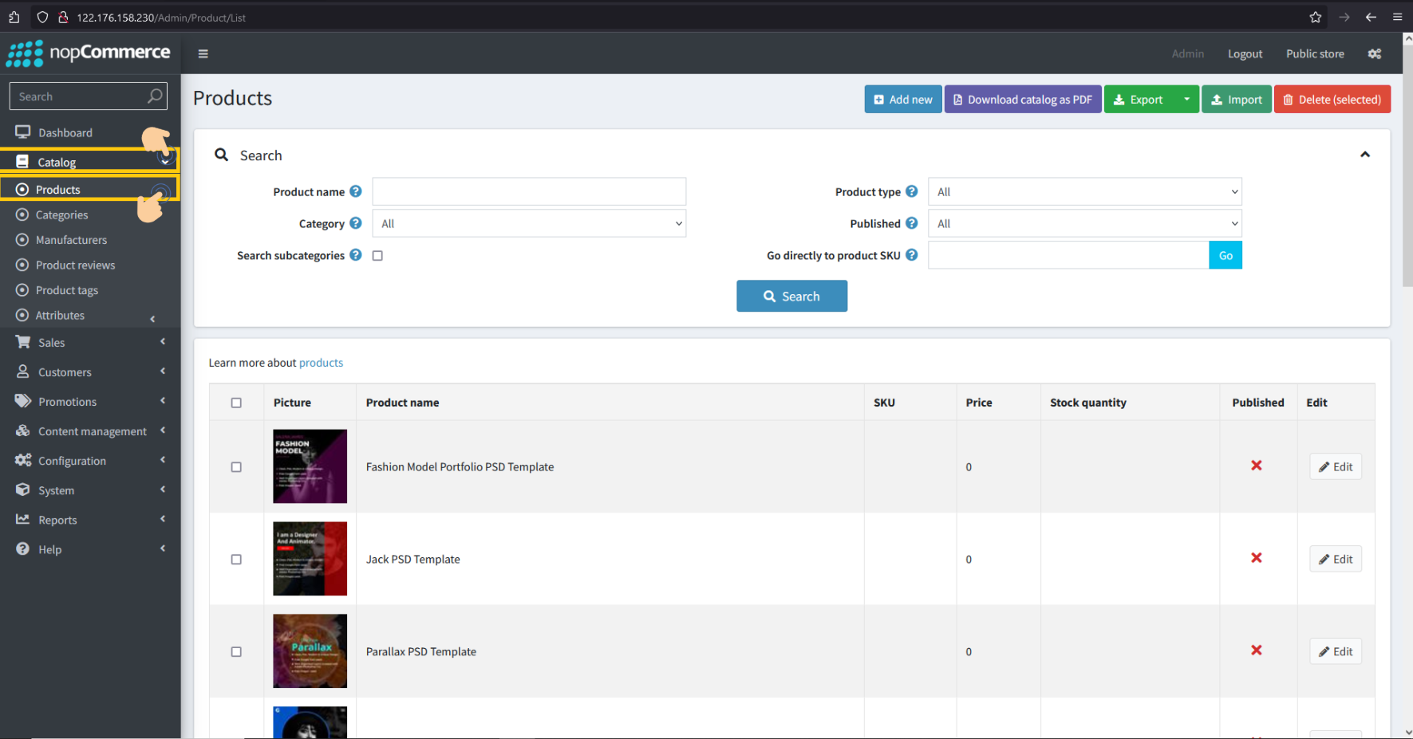The image size is (1413, 739).
Task: Click the tracking protection shield icon
Action: (x=42, y=17)
